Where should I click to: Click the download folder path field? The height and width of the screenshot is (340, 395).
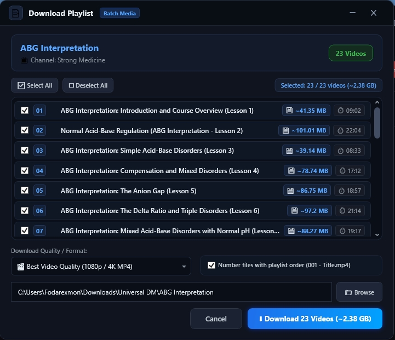click(x=171, y=292)
